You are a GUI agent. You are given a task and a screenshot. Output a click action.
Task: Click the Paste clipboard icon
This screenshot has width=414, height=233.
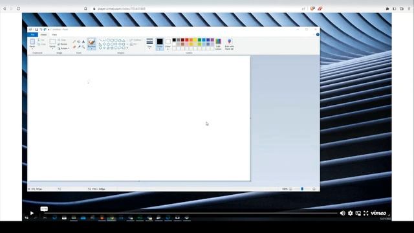pos(32,41)
